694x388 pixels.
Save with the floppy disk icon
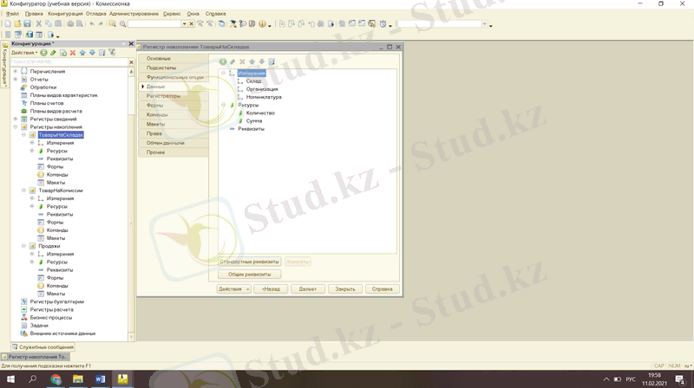coord(27,24)
